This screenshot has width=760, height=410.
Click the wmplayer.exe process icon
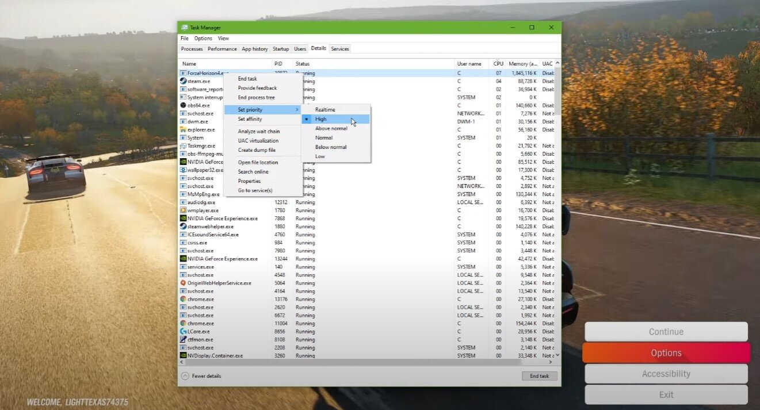[183, 210]
